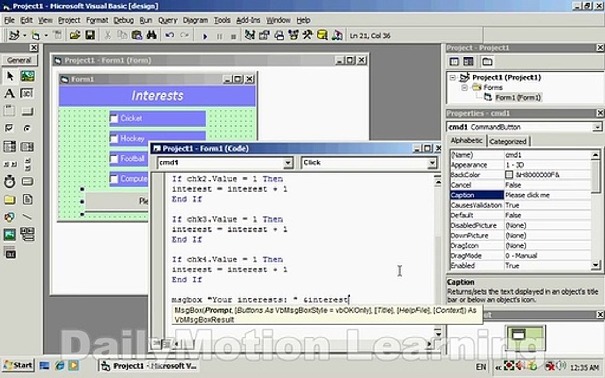Click the Open Project folder icon
The width and height of the screenshot is (605, 378).
pyautogui.click(x=75, y=36)
